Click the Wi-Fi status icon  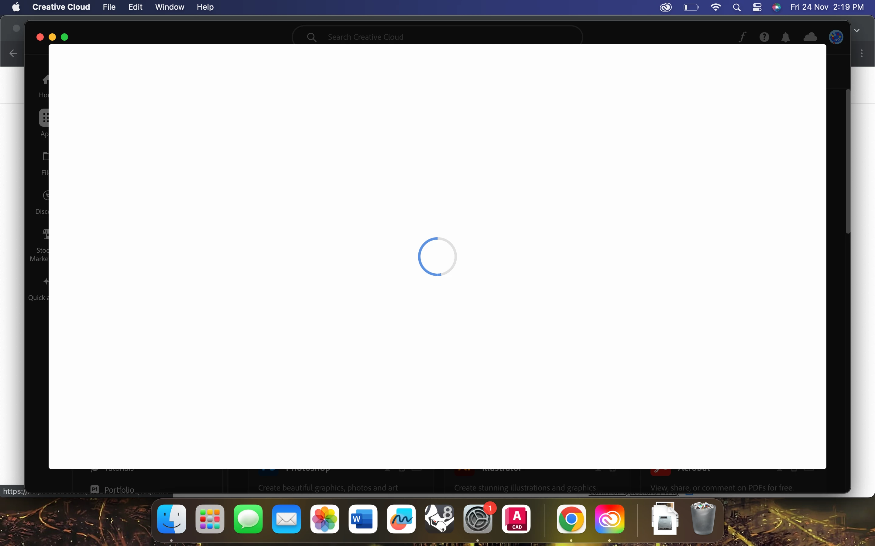click(715, 7)
